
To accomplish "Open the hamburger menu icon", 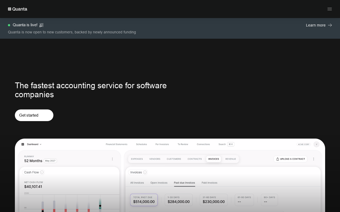I will [x=330, y=9].
